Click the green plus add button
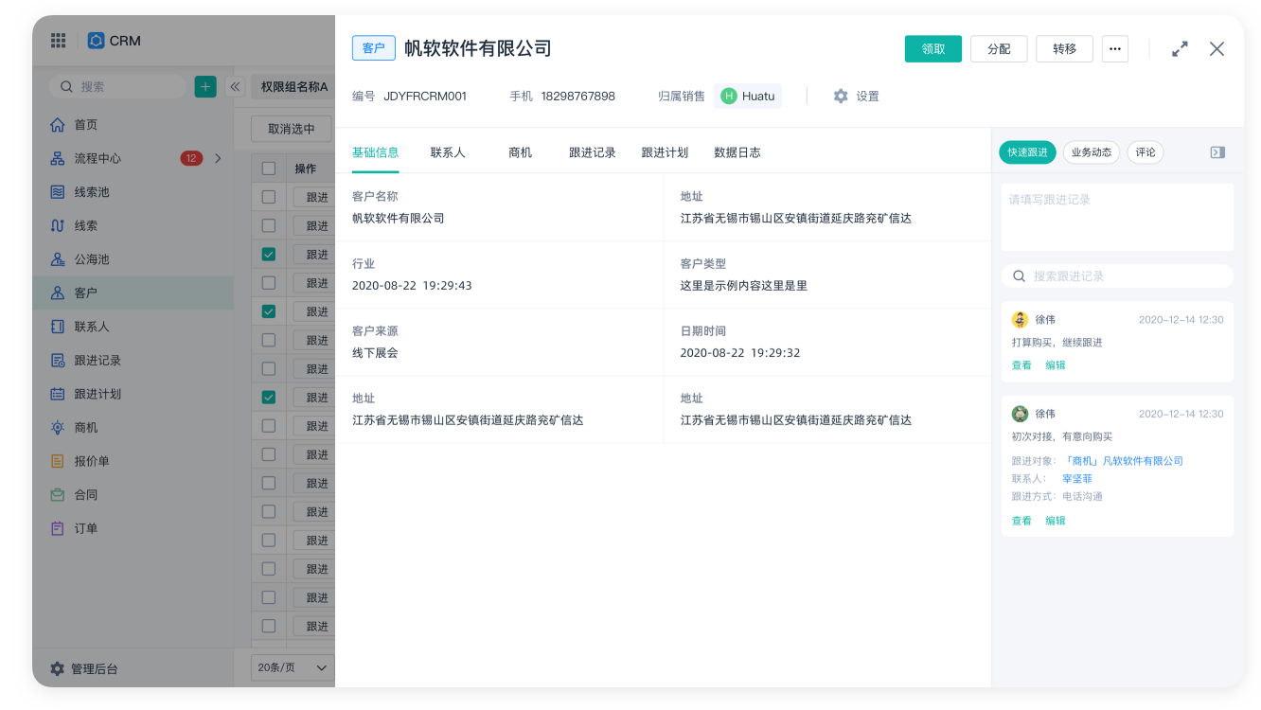The image size is (1261, 710). [205, 86]
